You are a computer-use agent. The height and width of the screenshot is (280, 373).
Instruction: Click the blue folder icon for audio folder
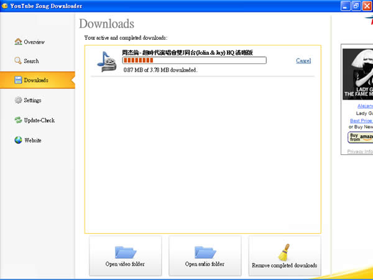click(x=205, y=253)
